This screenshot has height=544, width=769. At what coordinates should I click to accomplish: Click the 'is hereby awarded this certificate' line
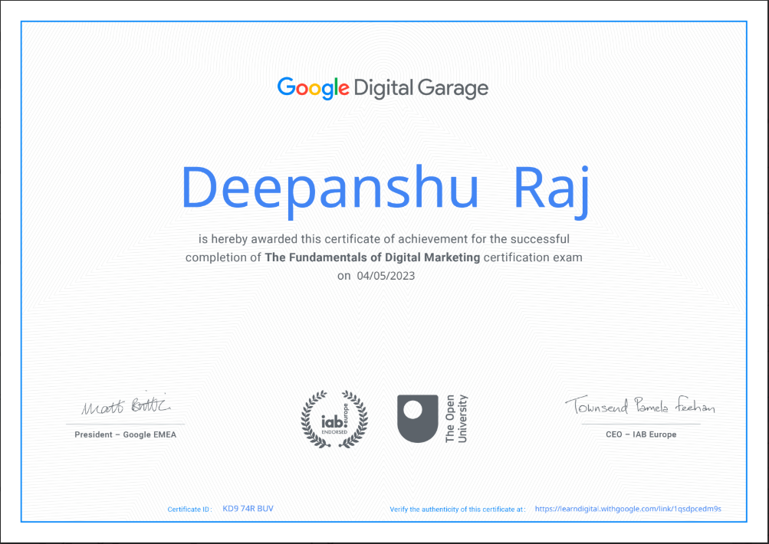point(384,239)
